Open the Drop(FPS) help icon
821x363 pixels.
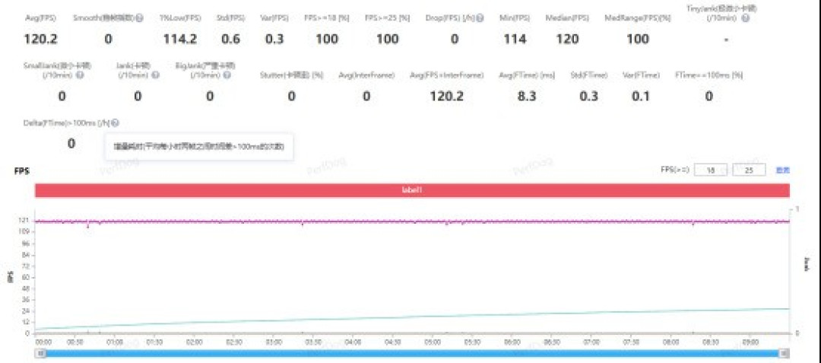[x=480, y=18]
